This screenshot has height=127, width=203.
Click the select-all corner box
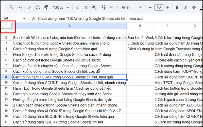6,26
